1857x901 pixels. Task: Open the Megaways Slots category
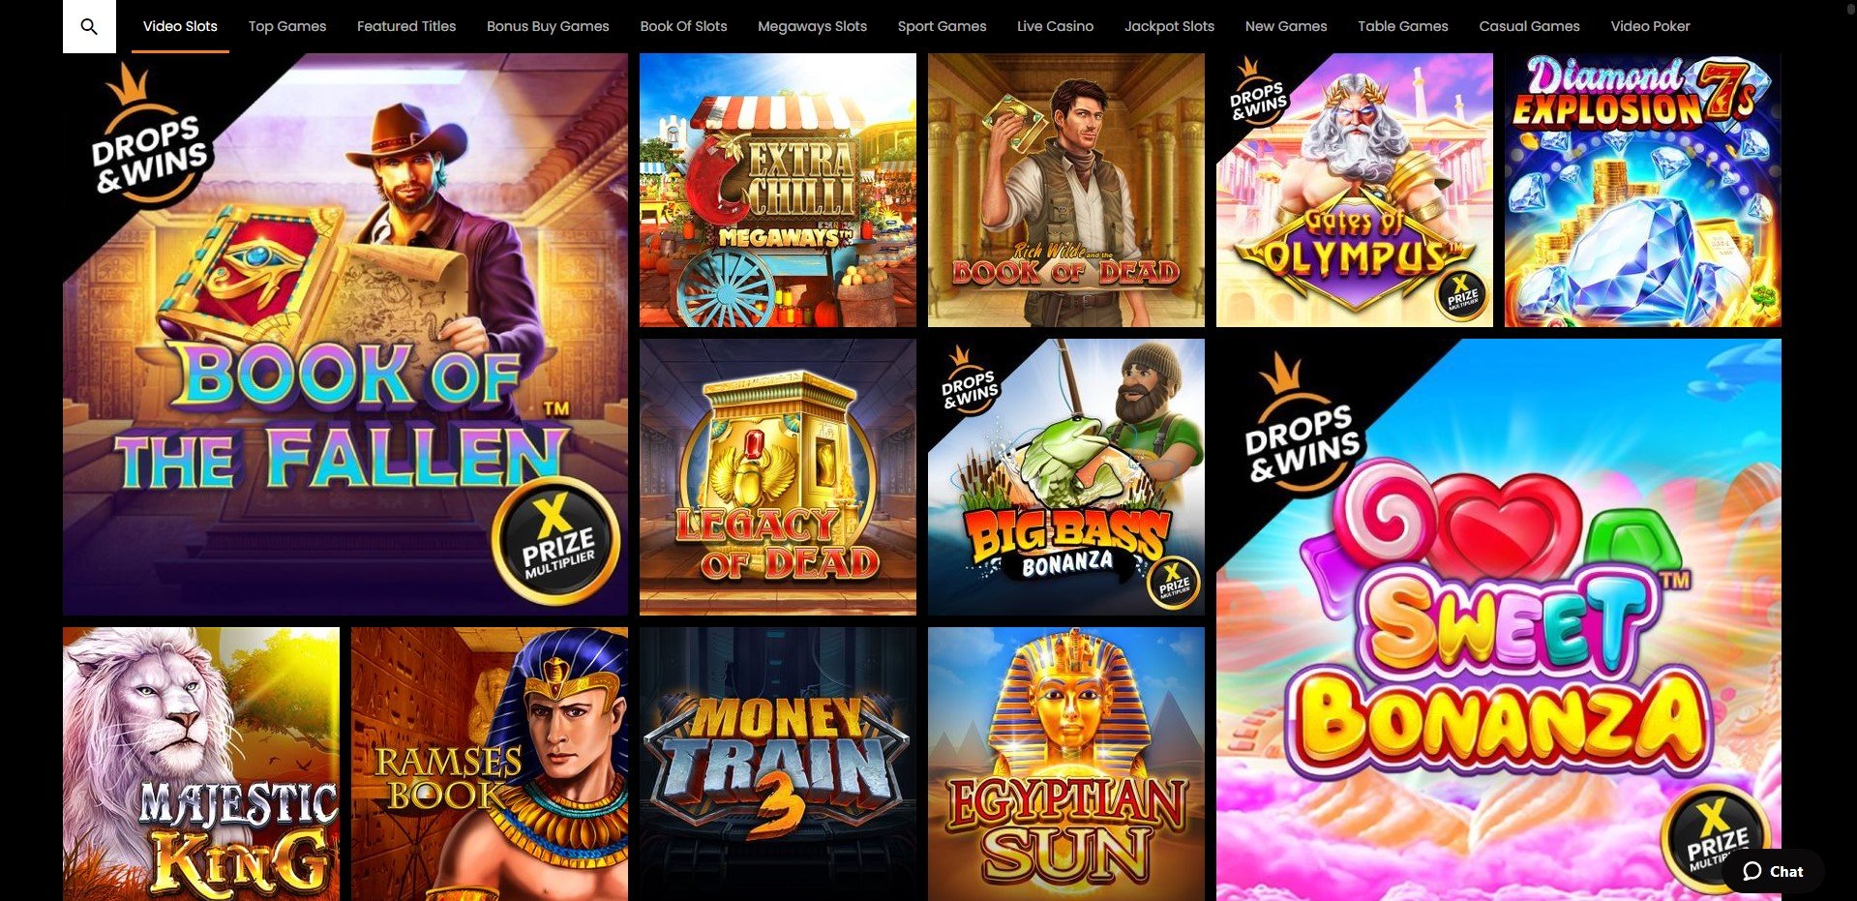click(x=812, y=26)
